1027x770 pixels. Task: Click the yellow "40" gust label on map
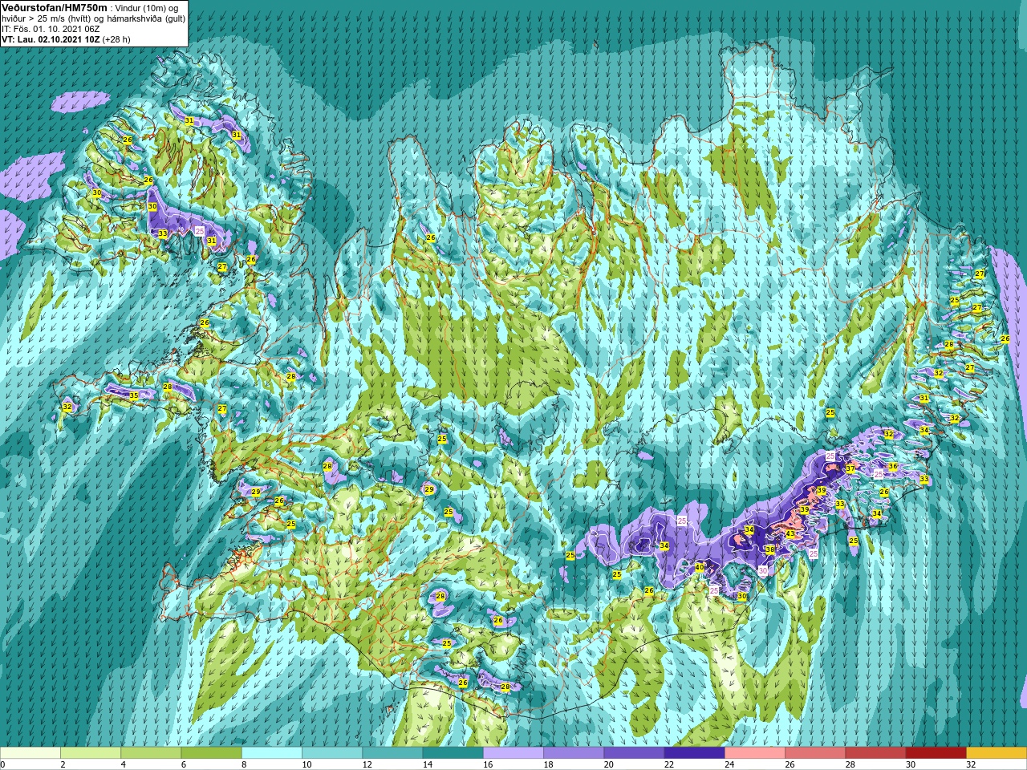point(699,567)
